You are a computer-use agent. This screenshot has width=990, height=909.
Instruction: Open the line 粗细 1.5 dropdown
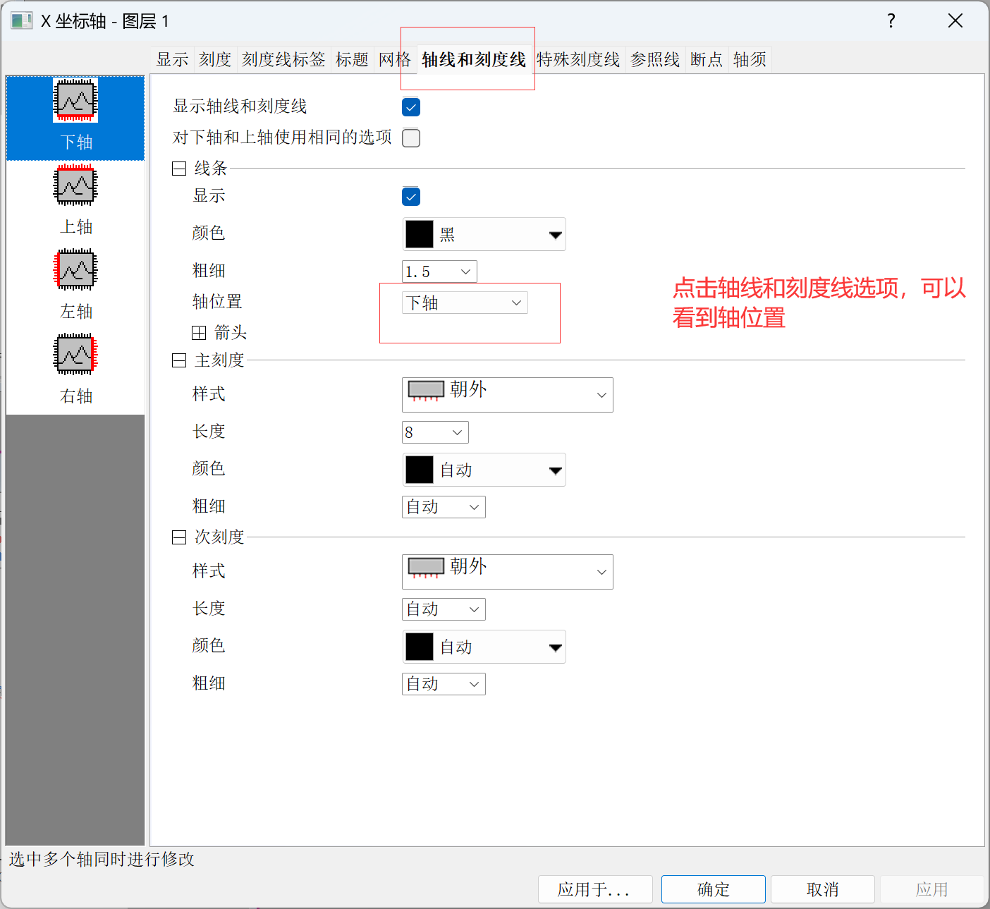pos(439,272)
